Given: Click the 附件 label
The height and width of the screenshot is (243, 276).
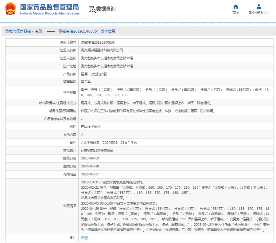Looking at the screenshot, I should (73, 127).
